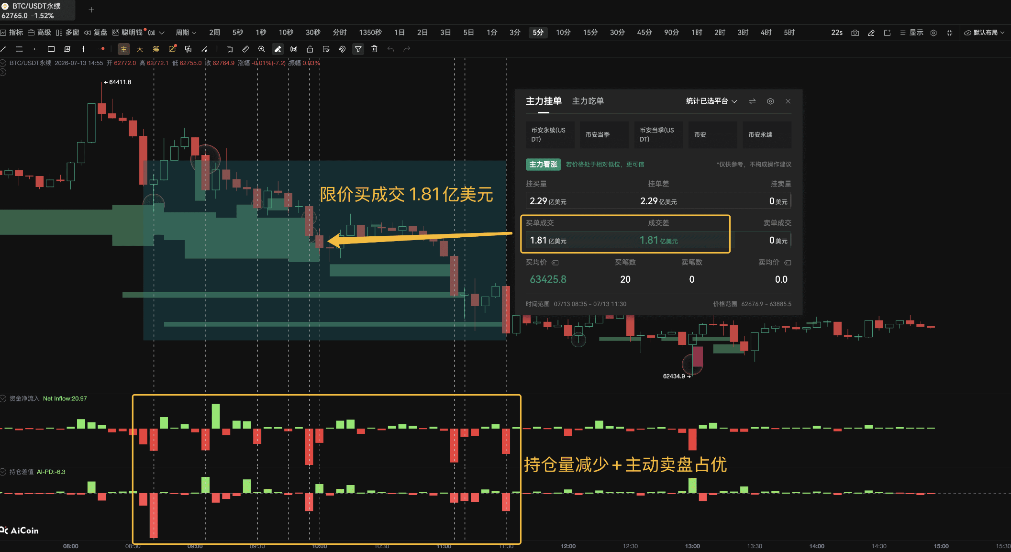Toggle platform 币安当季(USDT)
The height and width of the screenshot is (552, 1011).
click(658, 134)
